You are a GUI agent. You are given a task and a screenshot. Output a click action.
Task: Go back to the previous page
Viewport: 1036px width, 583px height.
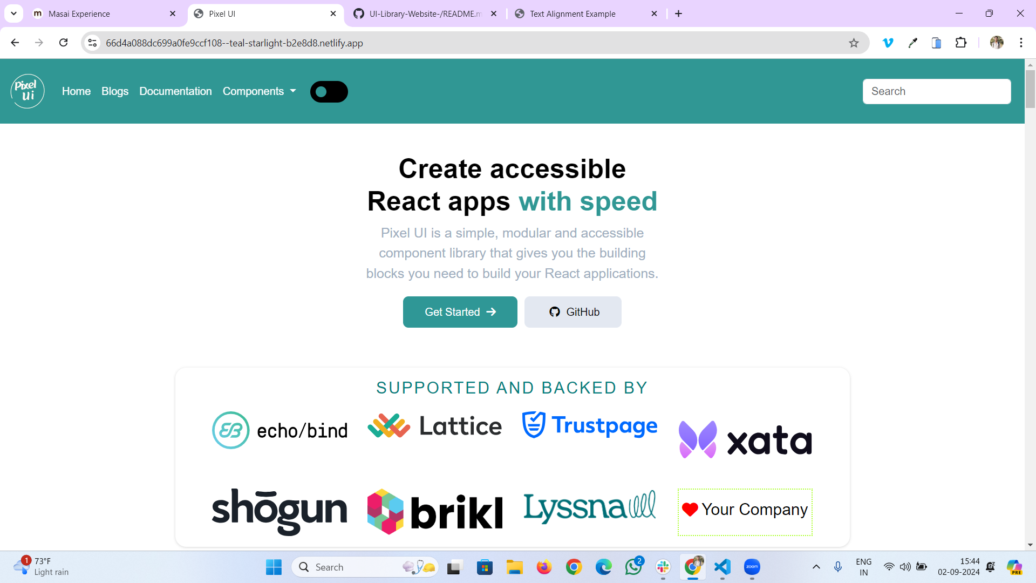pyautogui.click(x=15, y=43)
